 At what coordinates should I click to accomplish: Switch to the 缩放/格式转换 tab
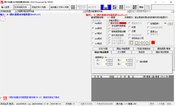(162, 52)
